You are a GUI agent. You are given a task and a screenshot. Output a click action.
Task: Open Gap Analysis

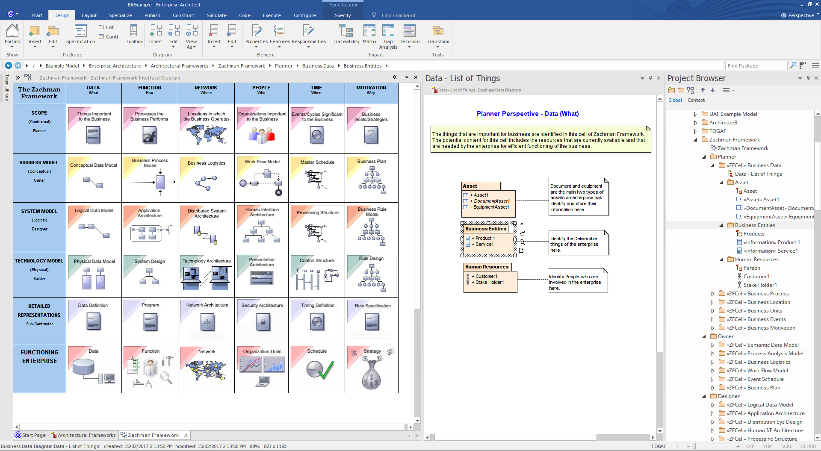click(x=388, y=36)
